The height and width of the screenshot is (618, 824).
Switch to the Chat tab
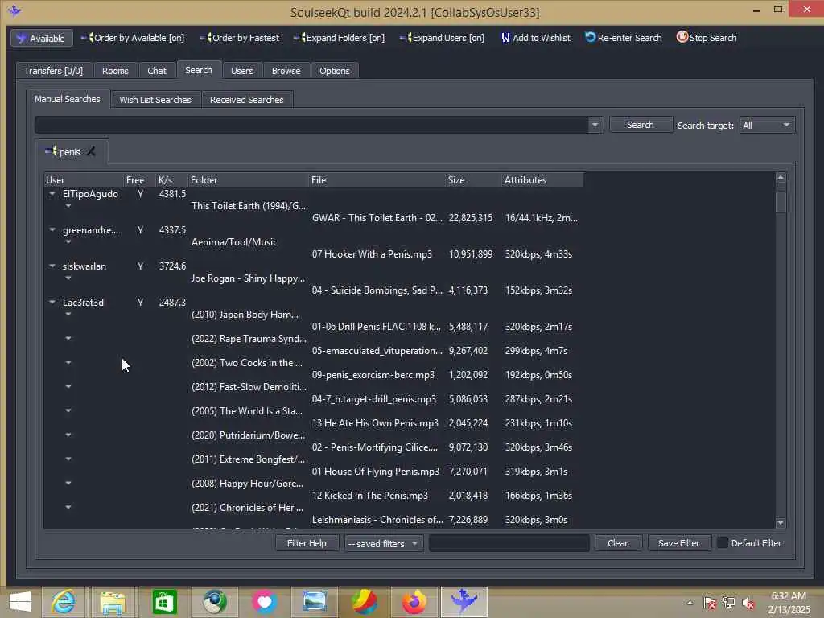157,71
